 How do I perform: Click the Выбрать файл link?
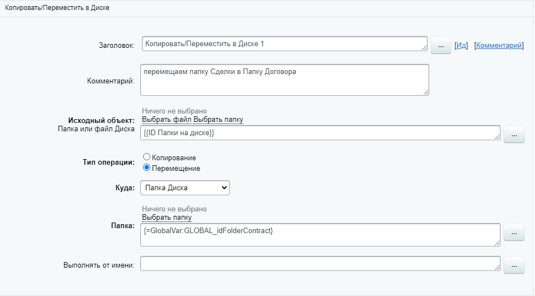[166, 120]
